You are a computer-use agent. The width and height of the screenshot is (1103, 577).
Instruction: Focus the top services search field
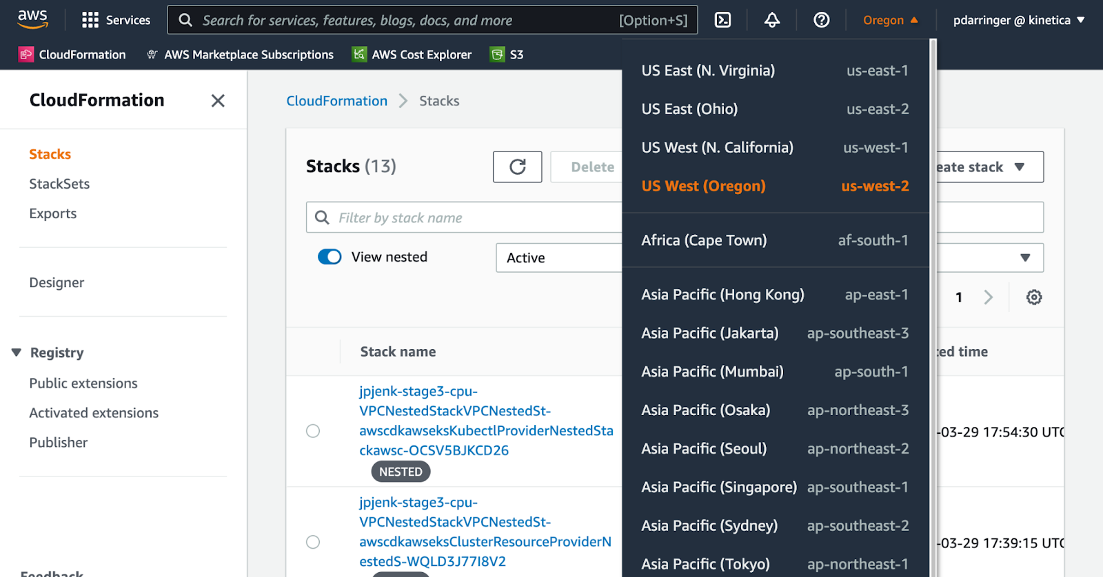[432, 20]
